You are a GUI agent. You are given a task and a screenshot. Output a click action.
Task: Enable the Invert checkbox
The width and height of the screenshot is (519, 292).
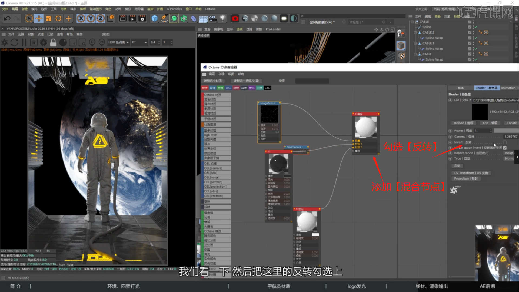[x=504, y=142]
